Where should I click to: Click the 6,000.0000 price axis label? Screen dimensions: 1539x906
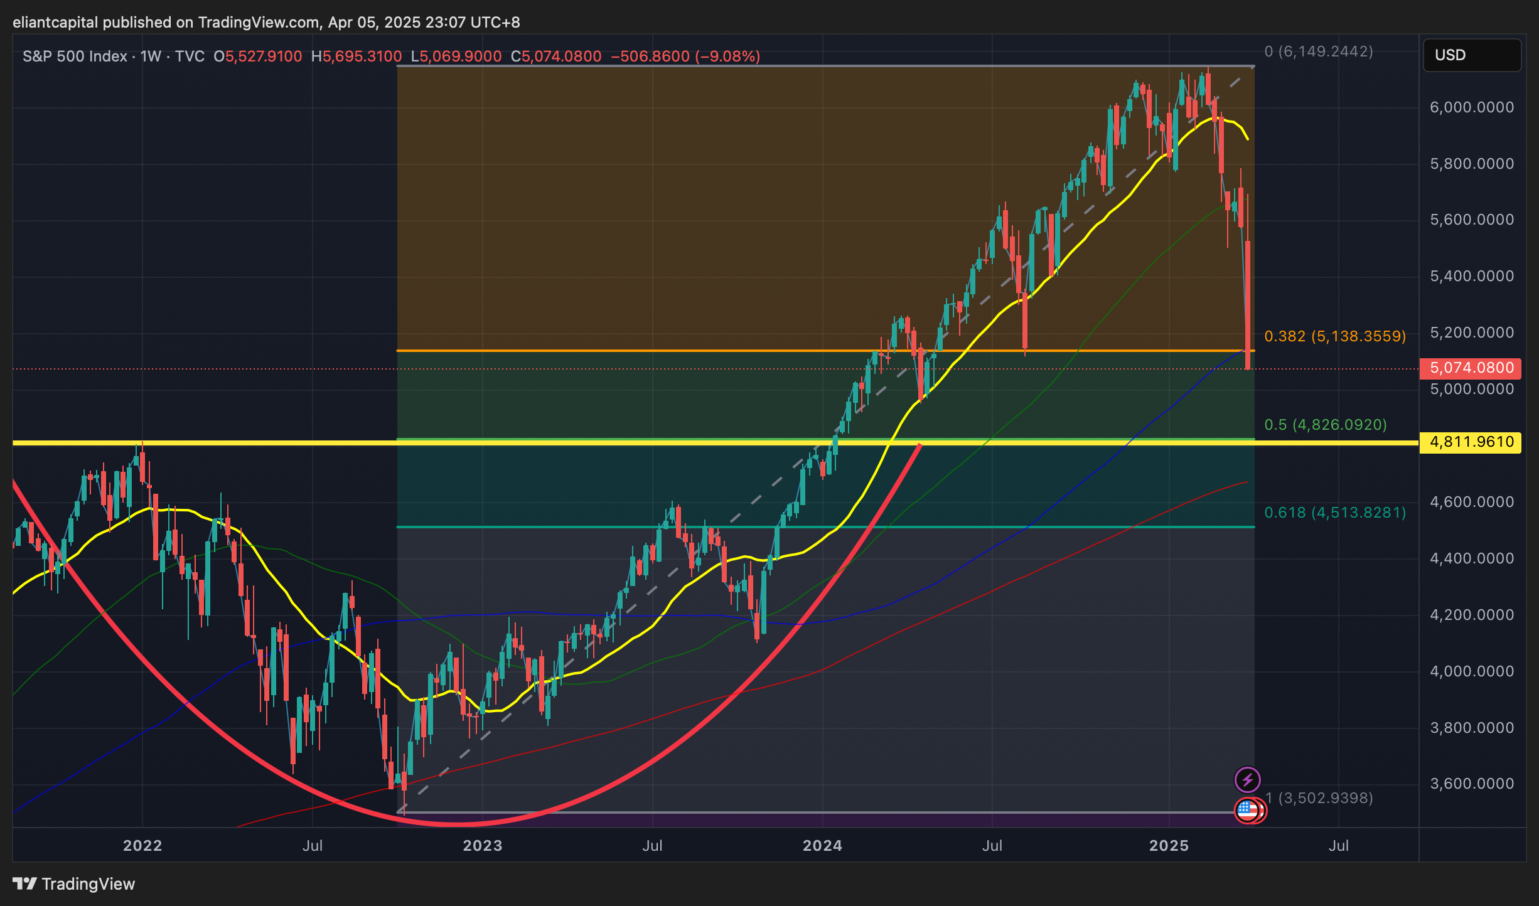[1471, 107]
